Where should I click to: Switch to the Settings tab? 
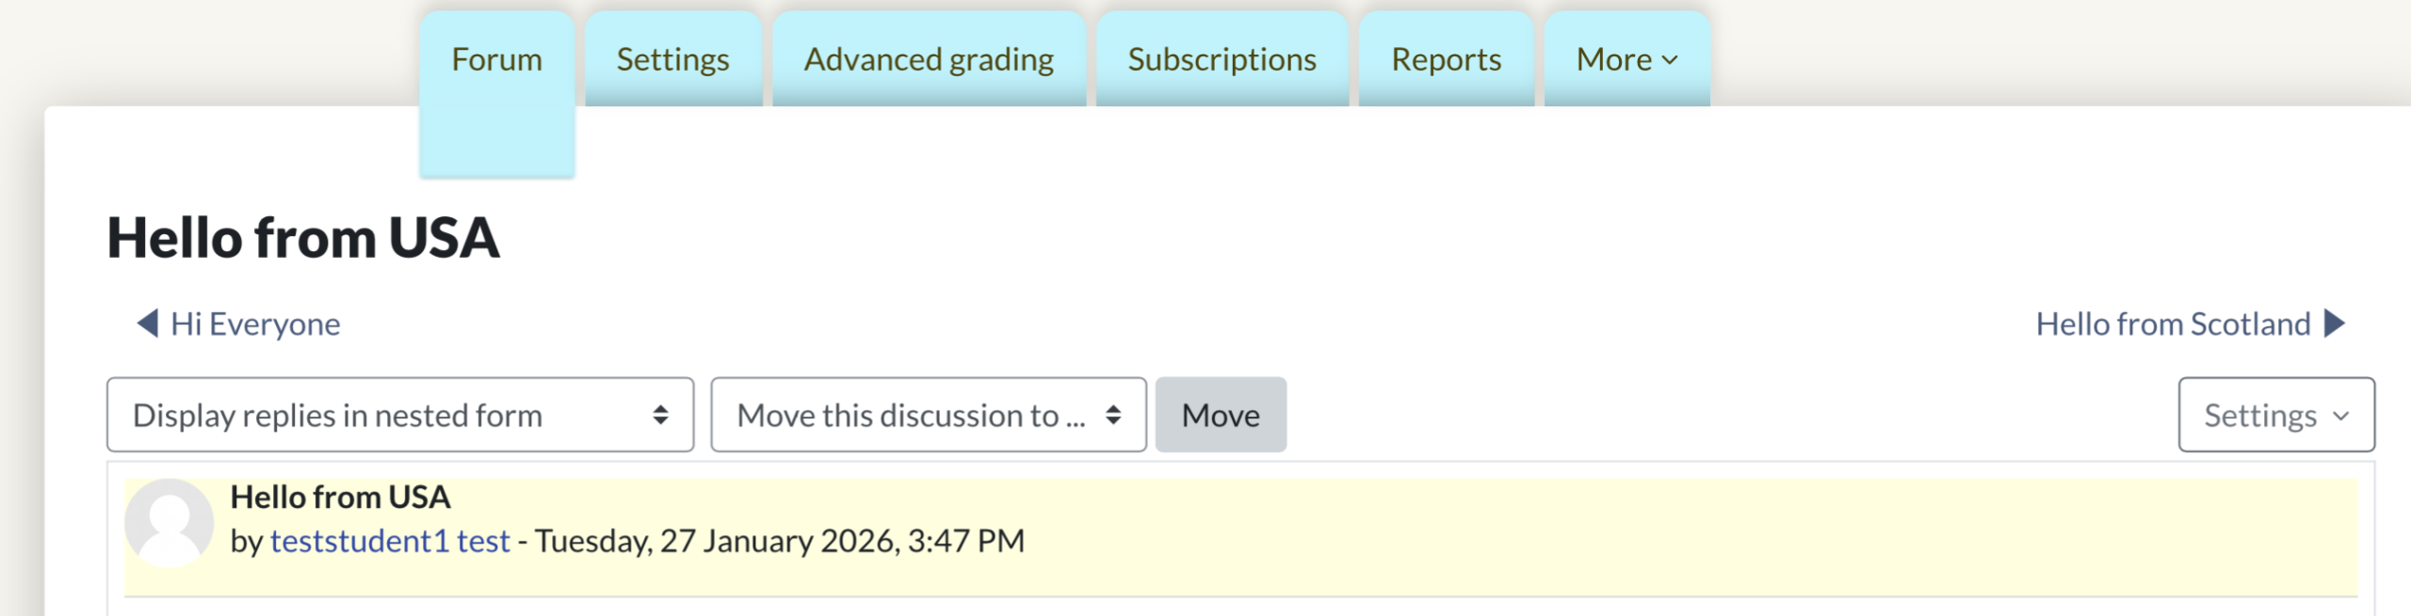pos(672,60)
